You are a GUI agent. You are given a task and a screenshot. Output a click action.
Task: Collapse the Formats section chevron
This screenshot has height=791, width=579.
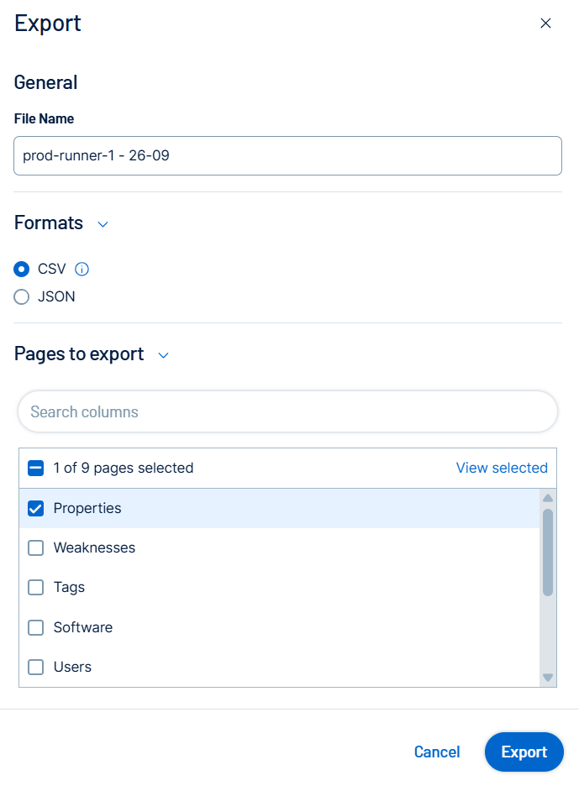click(x=103, y=224)
